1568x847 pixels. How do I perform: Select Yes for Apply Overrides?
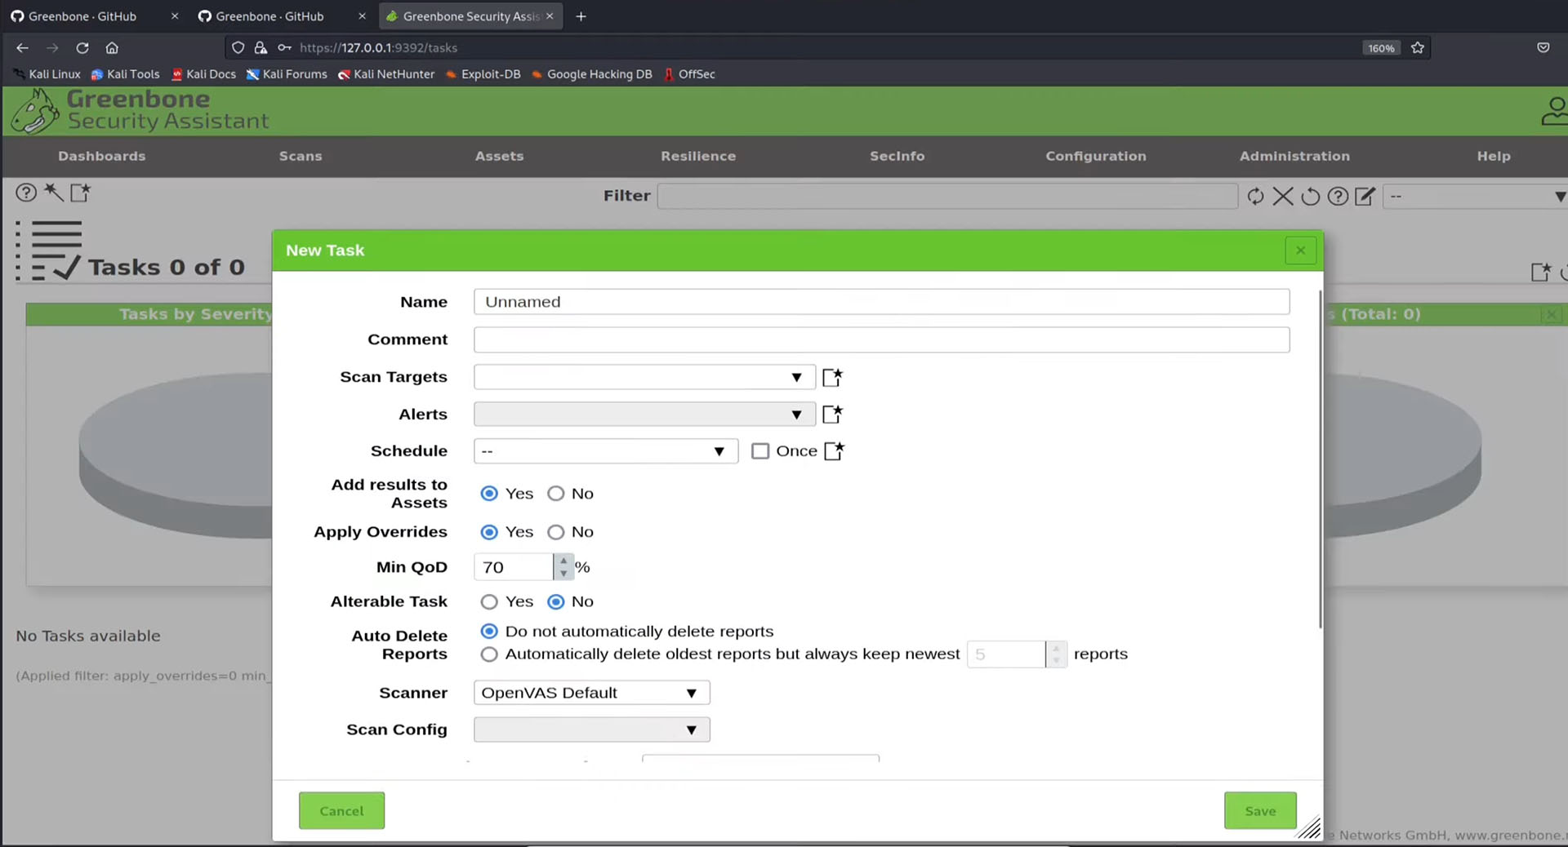(x=489, y=532)
